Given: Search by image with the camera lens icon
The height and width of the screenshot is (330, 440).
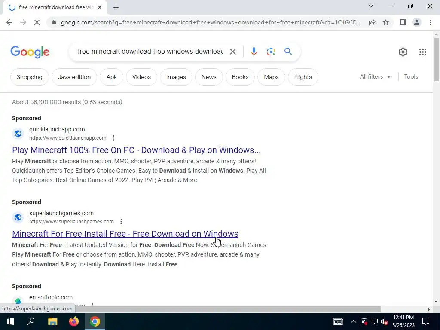Looking at the screenshot, I should click(x=271, y=52).
